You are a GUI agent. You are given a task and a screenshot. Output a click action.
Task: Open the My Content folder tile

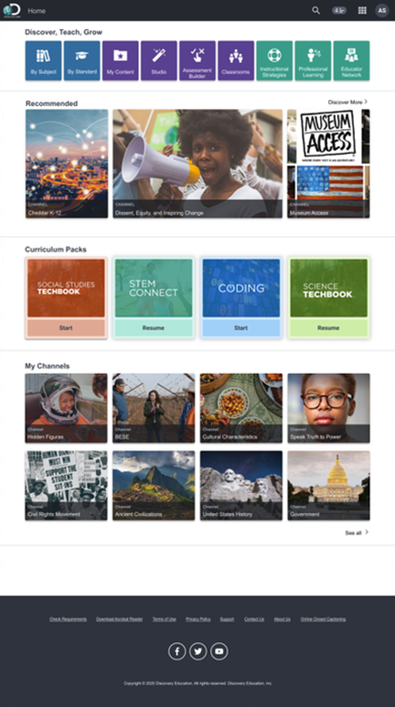point(121,60)
